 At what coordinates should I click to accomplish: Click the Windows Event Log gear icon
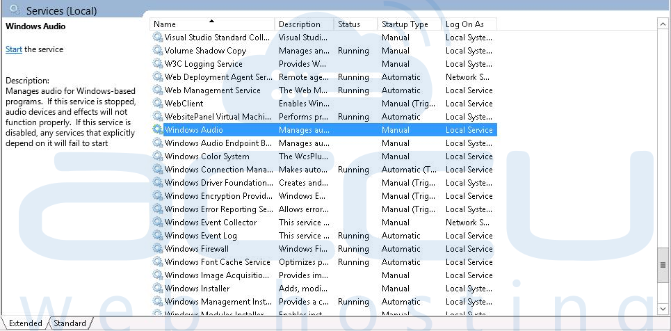point(157,236)
